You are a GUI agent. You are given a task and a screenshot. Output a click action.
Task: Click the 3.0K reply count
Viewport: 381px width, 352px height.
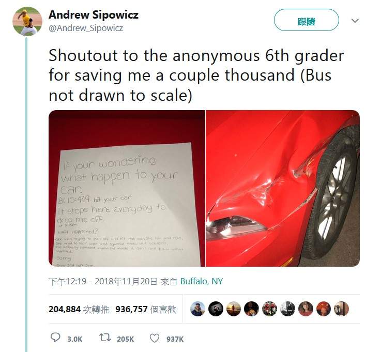(x=74, y=339)
